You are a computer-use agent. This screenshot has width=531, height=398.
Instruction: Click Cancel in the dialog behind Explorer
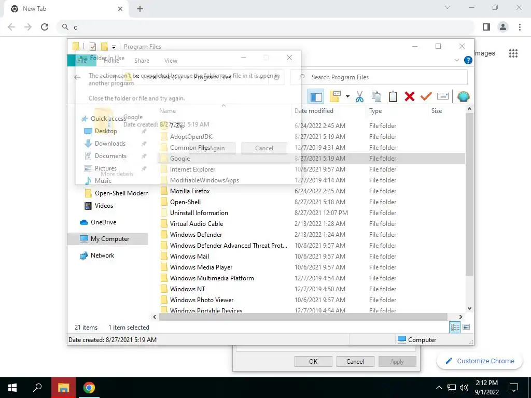(355, 361)
